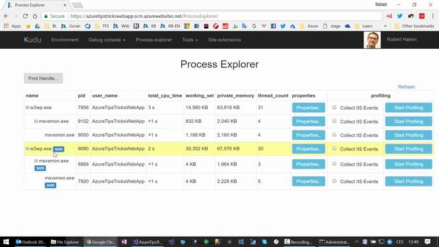Viewport: 439px width, 247px height.
Task: Open the Chrome three-dot menu
Action: click(x=433, y=16)
